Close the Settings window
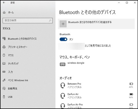Viewport: 138px width, 109px height. pos(135,3)
